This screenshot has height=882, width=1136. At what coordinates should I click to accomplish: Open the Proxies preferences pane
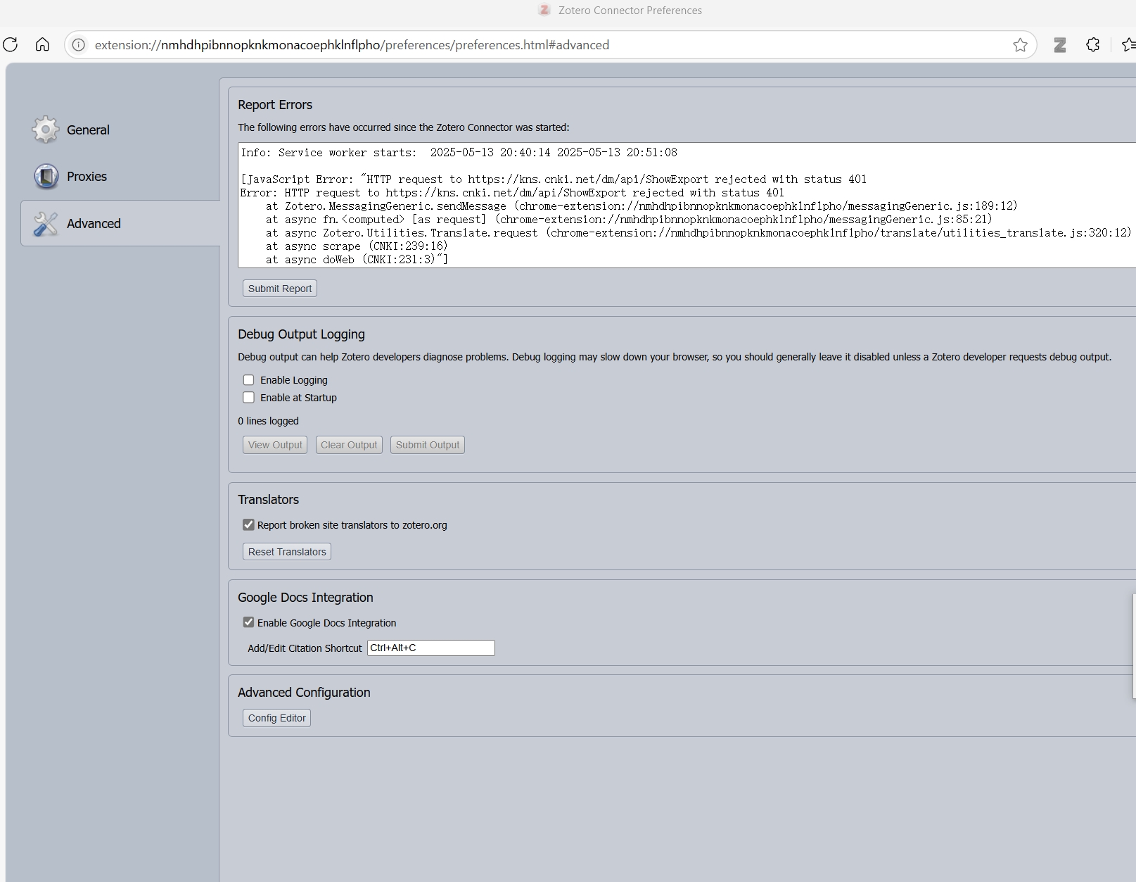click(87, 177)
